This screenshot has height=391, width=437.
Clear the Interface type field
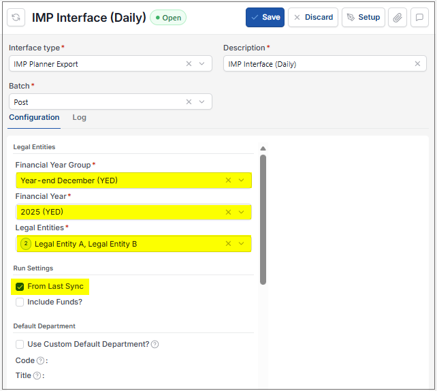point(189,64)
